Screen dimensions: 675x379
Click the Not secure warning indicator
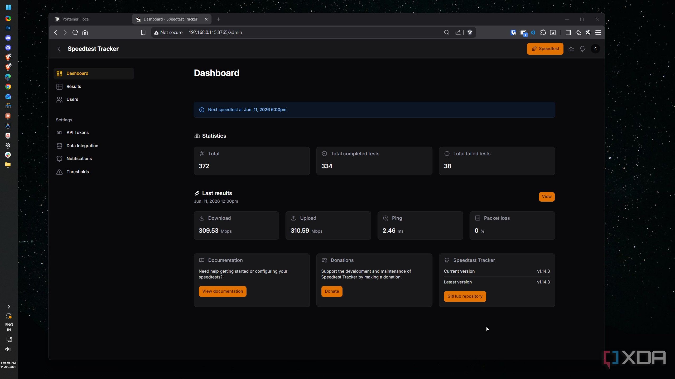(x=168, y=32)
